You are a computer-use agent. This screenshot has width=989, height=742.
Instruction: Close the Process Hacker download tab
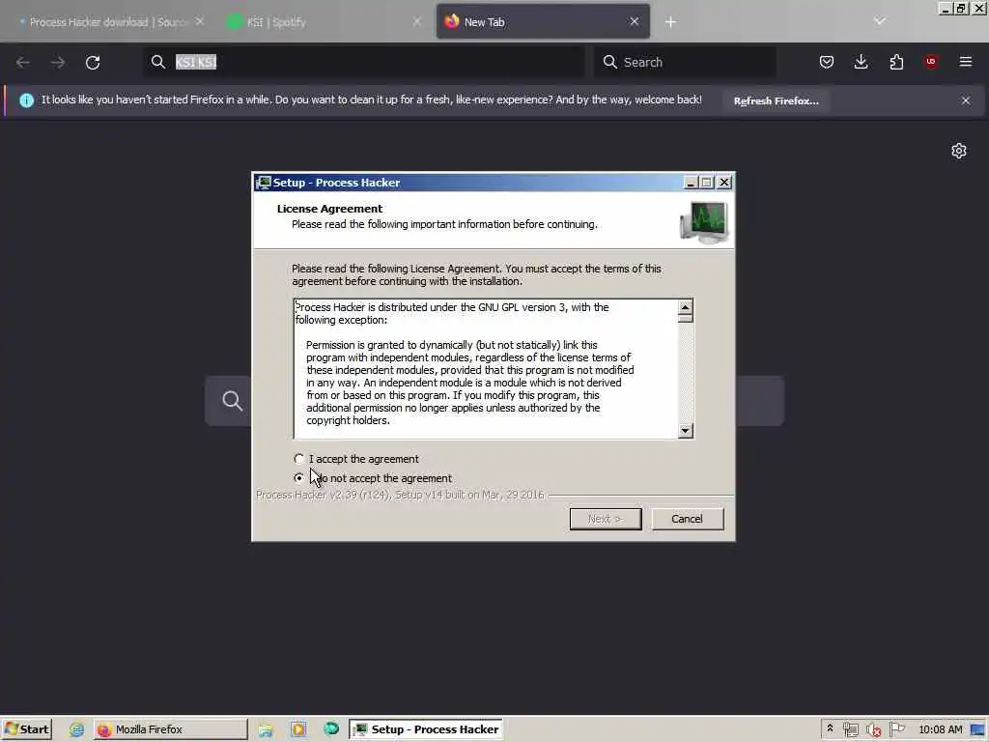point(200,21)
